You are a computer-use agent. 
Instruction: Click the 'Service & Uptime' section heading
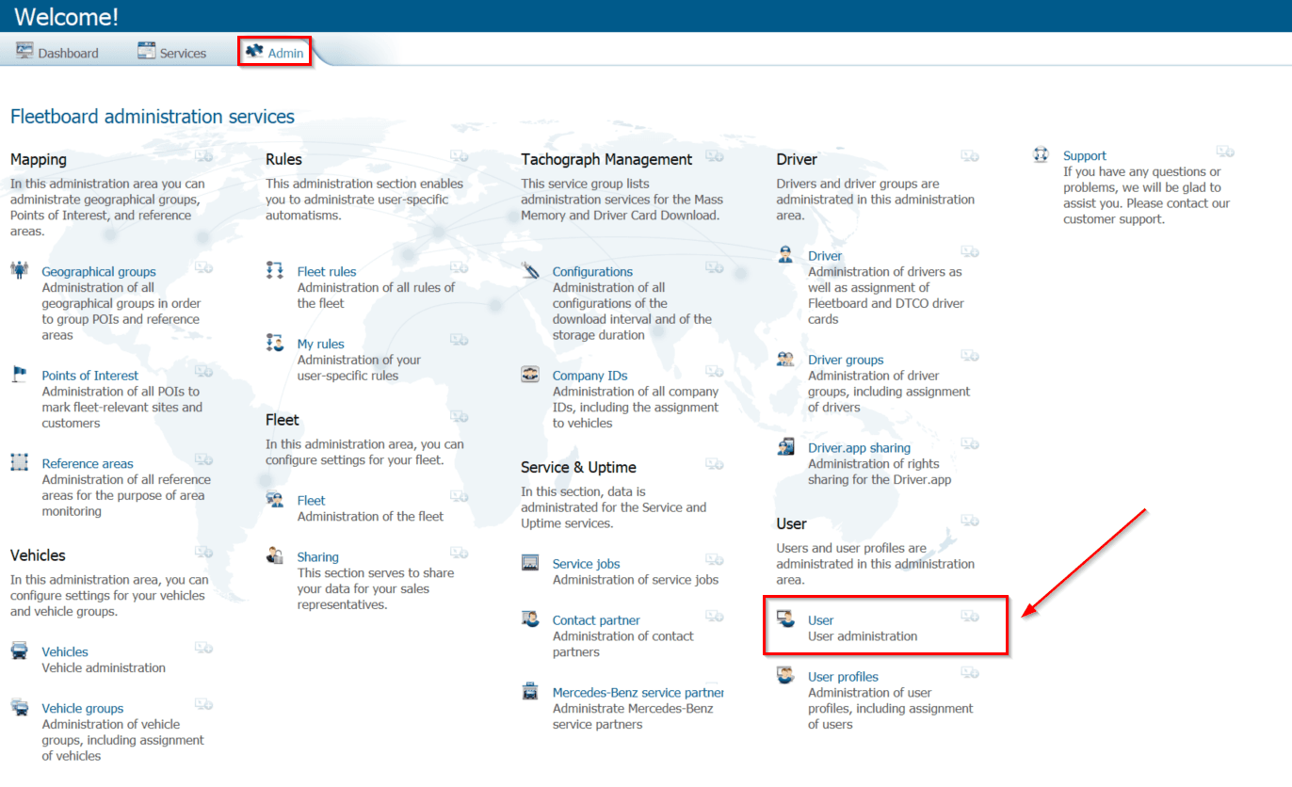578,467
